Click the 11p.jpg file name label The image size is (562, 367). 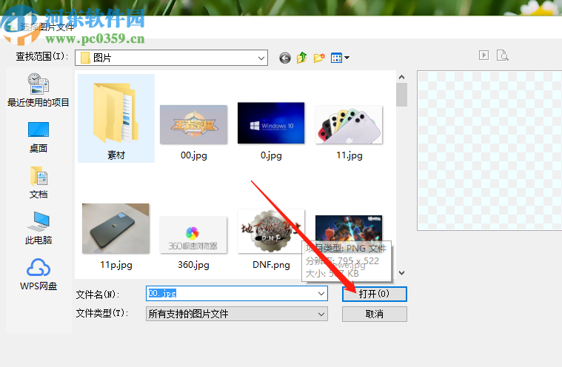[x=116, y=265]
